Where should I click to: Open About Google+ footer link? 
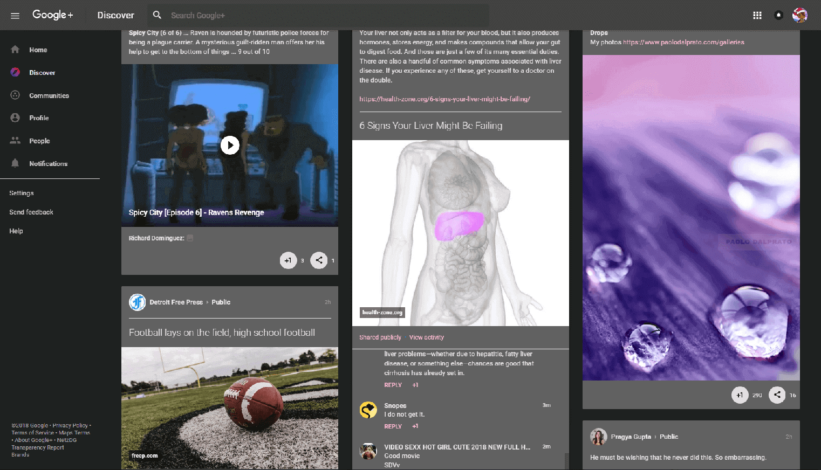click(x=33, y=440)
